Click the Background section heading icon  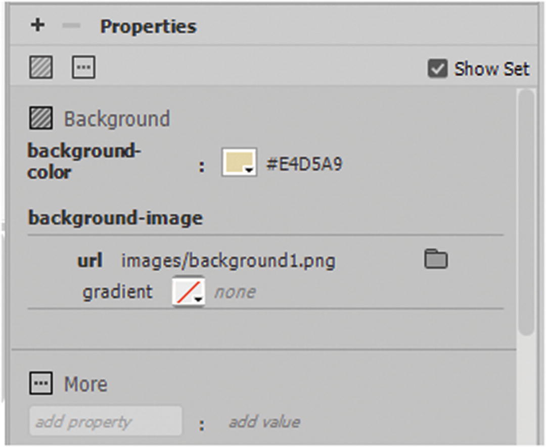(40, 119)
